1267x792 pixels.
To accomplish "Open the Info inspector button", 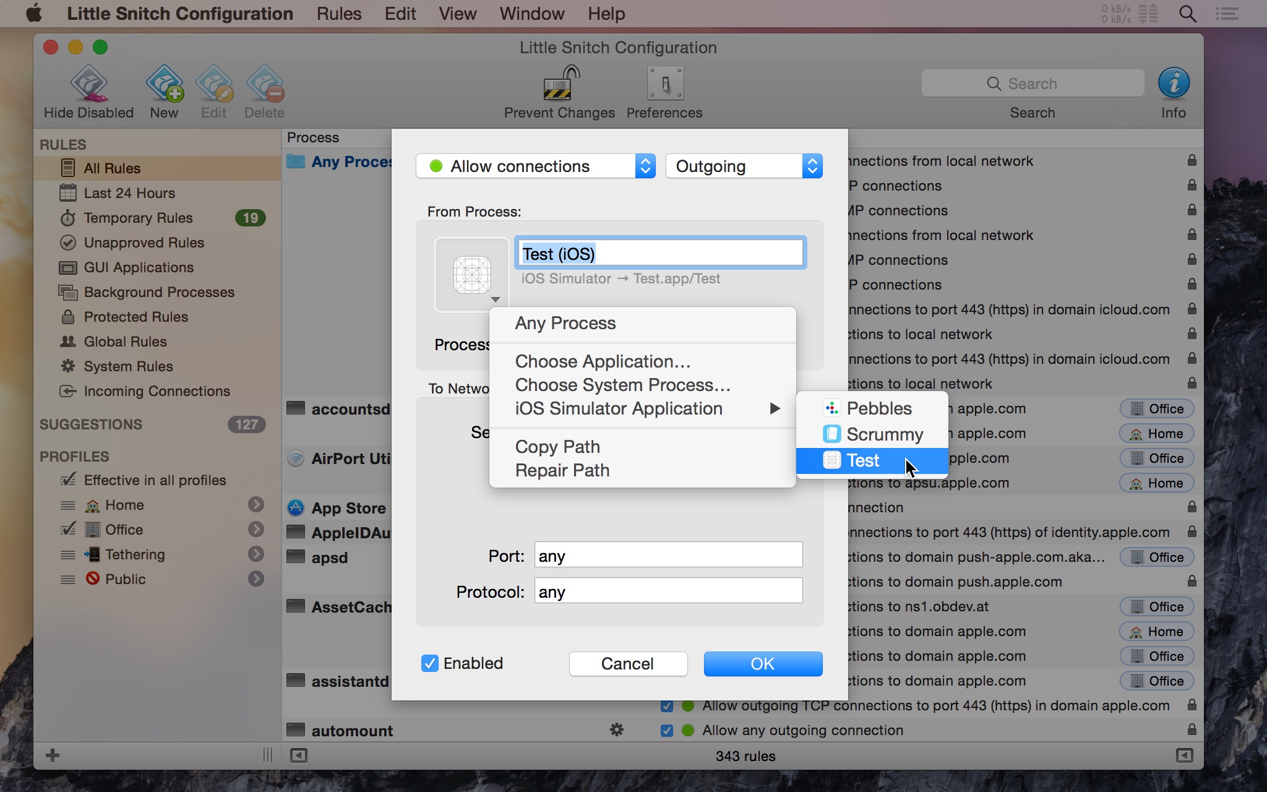I will (x=1174, y=84).
